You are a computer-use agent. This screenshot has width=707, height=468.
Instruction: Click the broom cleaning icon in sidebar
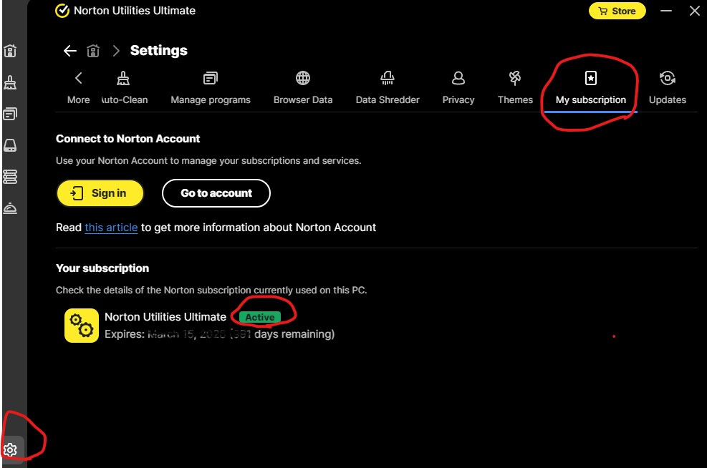pos(10,82)
